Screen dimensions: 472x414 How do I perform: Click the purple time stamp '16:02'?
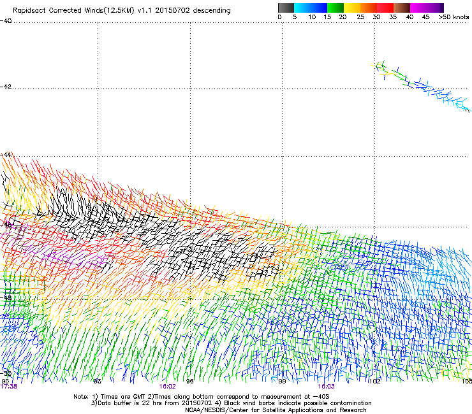pyautogui.click(x=167, y=387)
